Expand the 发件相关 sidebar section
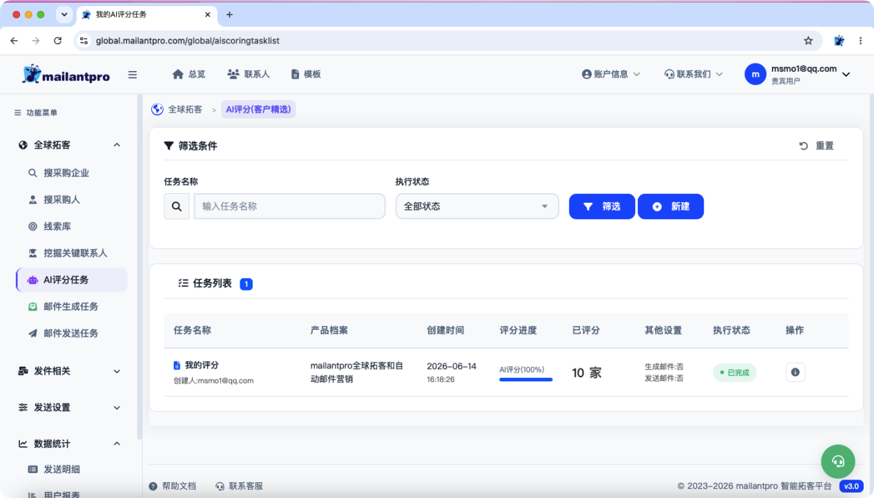 click(x=117, y=371)
